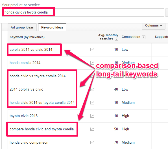Select the Keyword ideas tab
The height and width of the screenshot is (149, 168).
click(52, 27)
